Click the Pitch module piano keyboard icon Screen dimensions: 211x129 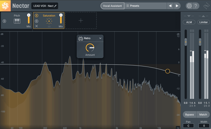pos(17,21)
